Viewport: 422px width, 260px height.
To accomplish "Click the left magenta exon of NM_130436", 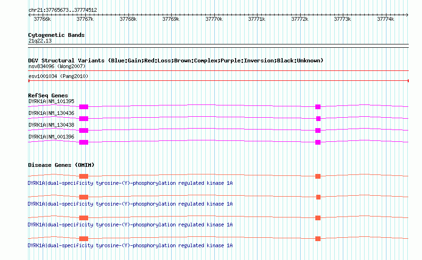I will (84, 119).
